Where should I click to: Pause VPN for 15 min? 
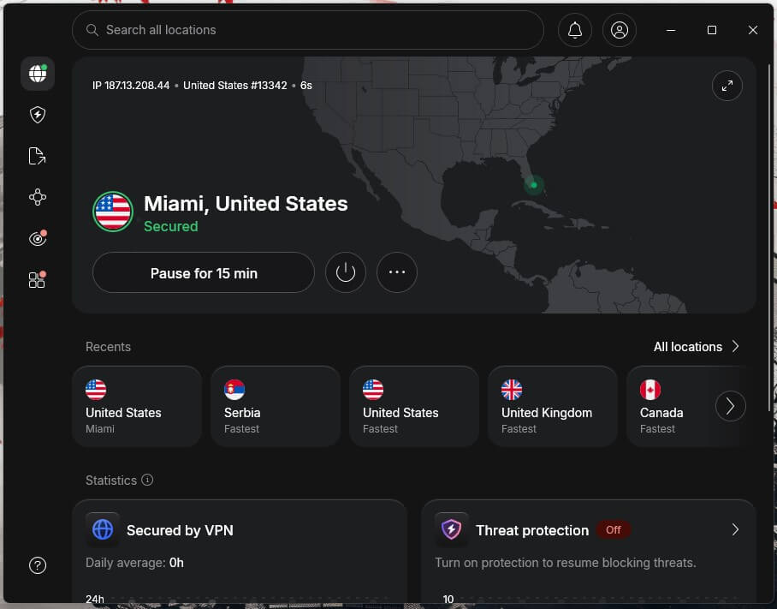coord(204,272)
